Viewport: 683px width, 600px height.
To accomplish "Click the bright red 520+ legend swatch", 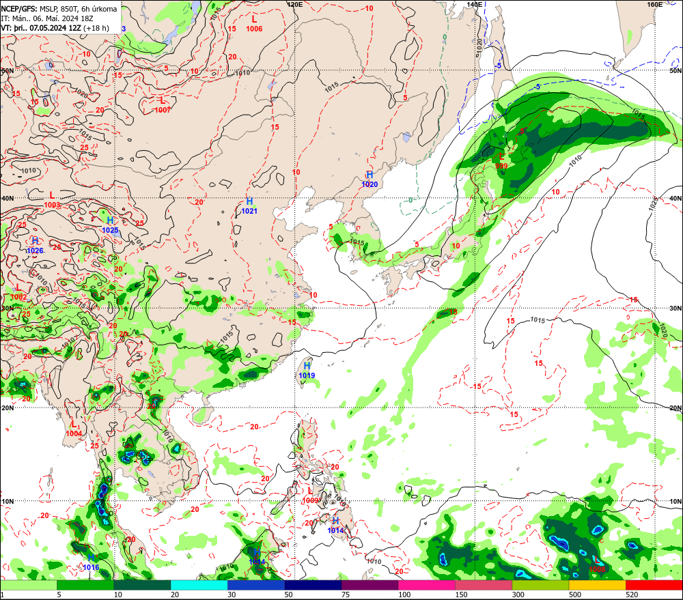I will click(654, 585).
